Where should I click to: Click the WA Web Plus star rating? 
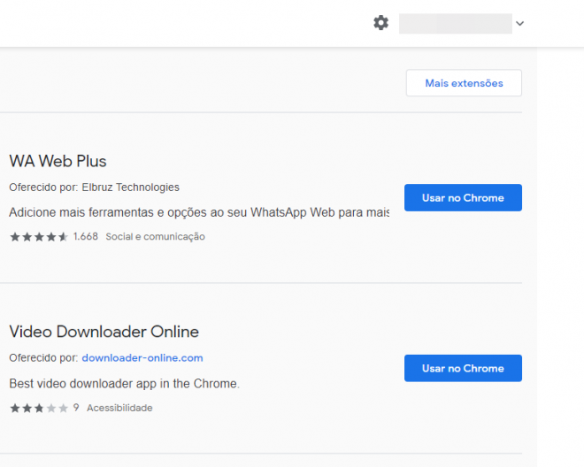tap(39, 236)
